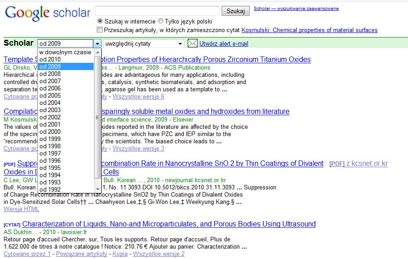The image size is (408, 259).
Task: Click the 'Szukaj' search button
Action: 236,11
